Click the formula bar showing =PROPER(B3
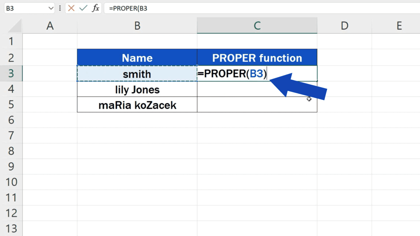This screenshot has width=420, height=236. click(164, 8)
